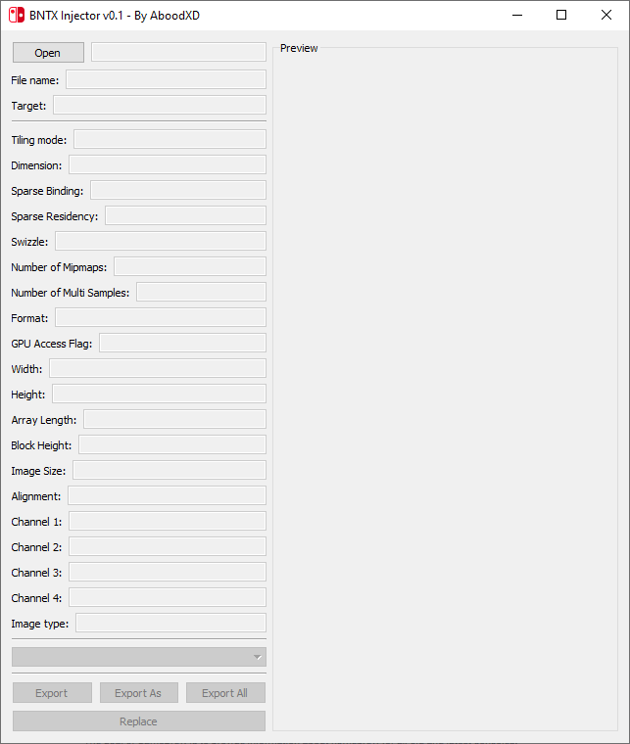Click the File name field
Image resolution: width=630 pixels, height=744 pixels.
(x=166, y=80)
